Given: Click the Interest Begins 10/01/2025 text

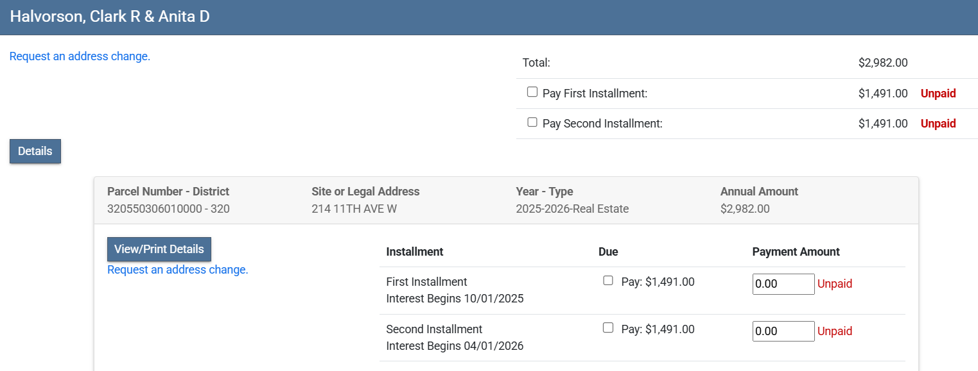Looking at the screenshot, I should (x=455, y=299).
